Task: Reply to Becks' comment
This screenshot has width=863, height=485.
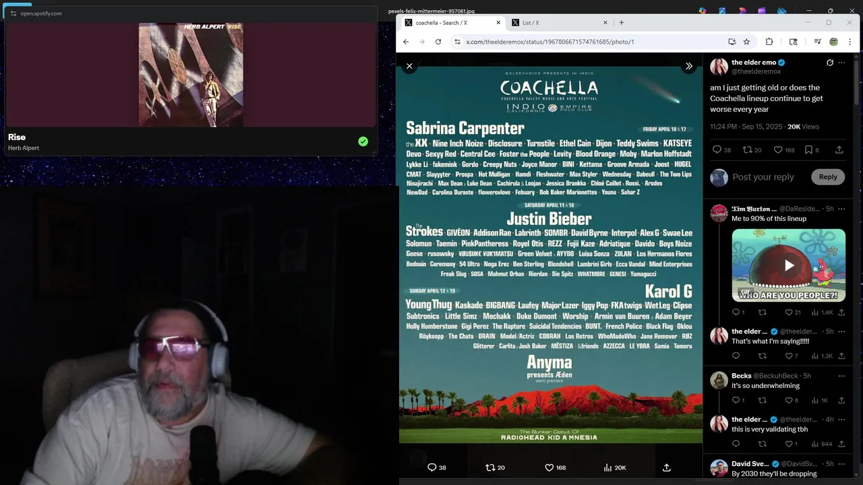Action: pyautogui.click(x=738, y=400)
